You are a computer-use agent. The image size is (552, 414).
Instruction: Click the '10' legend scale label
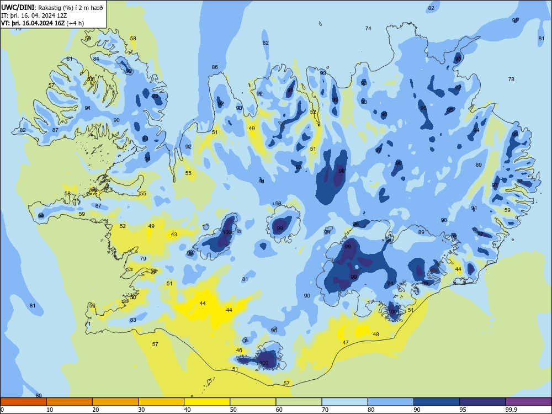50,410
